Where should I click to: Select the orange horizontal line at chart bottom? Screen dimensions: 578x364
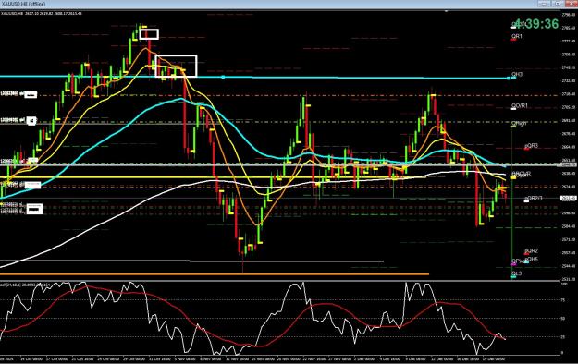coord(215,274)
